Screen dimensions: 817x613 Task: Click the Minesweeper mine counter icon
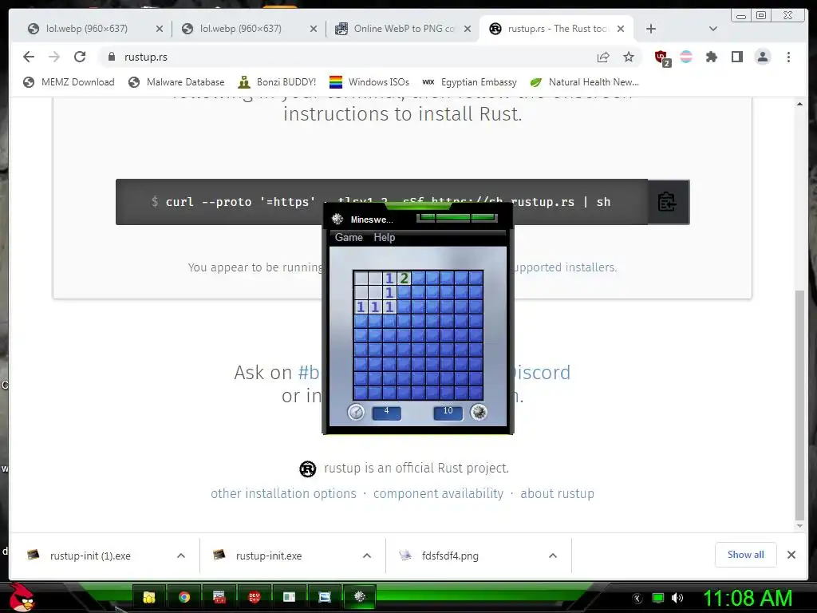[479, 412]
